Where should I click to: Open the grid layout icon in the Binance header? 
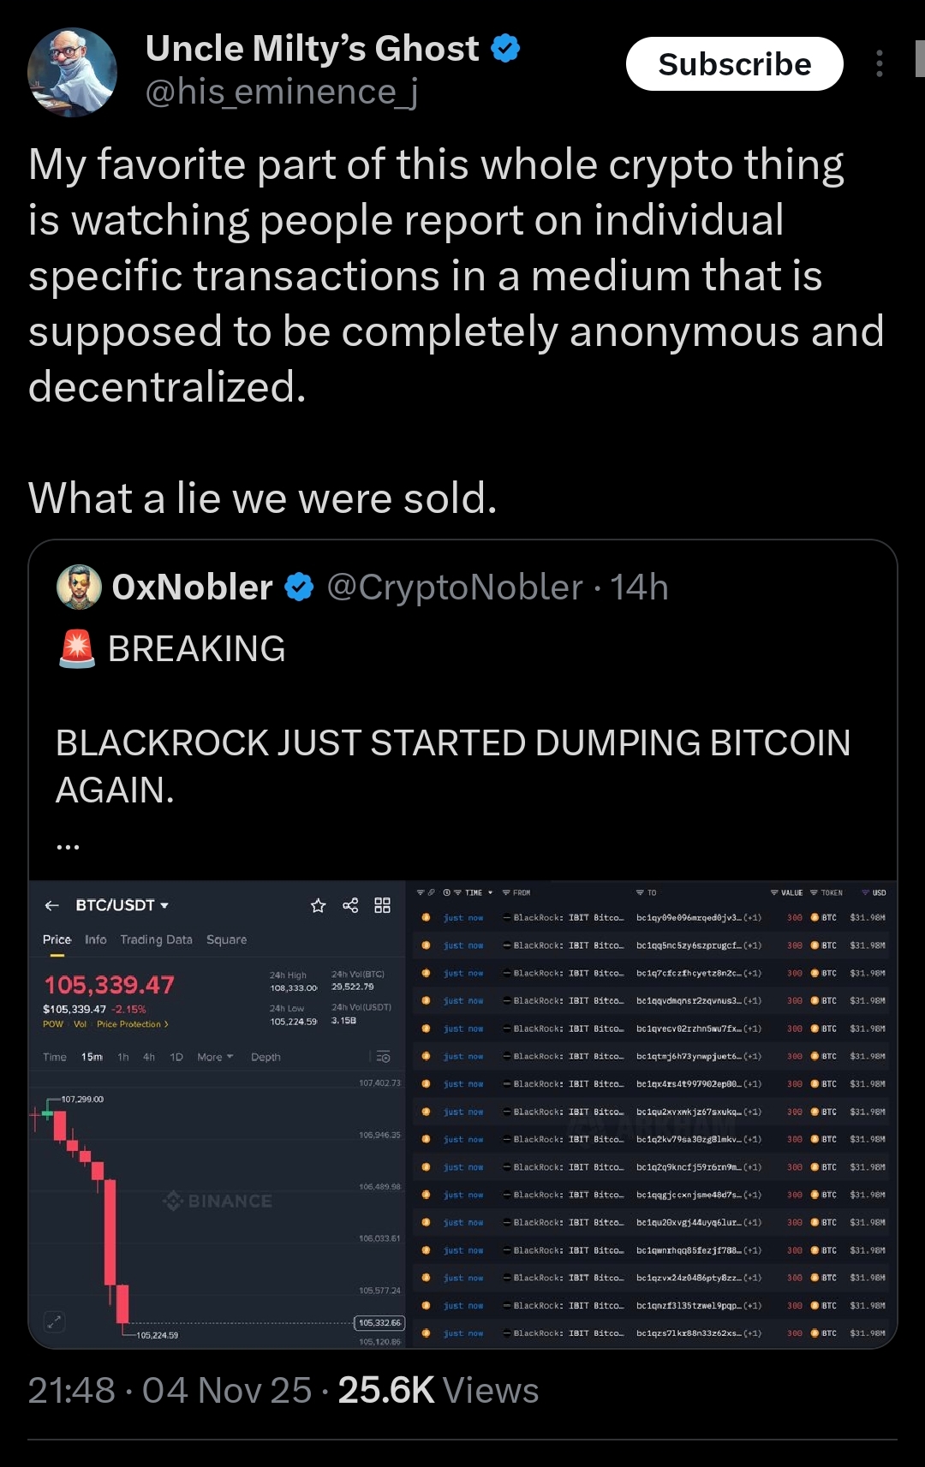(383, 905)
